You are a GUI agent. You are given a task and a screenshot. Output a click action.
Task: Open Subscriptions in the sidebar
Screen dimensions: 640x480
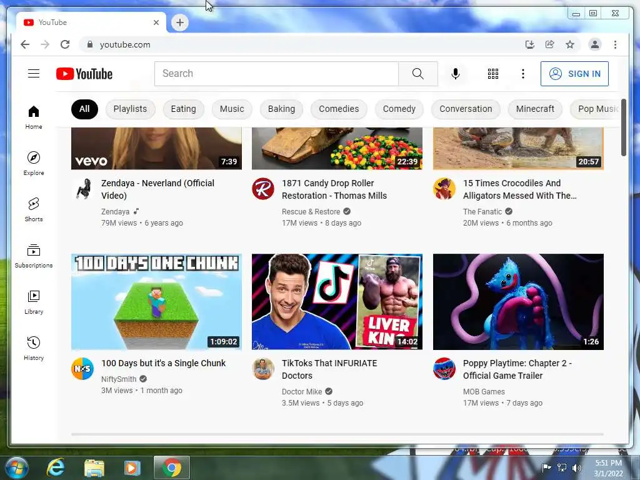point(34,256)
